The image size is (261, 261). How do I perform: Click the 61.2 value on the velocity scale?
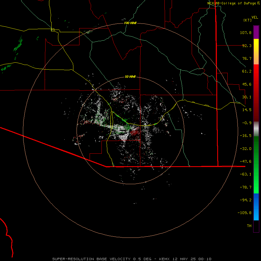(x=247, y=71)
